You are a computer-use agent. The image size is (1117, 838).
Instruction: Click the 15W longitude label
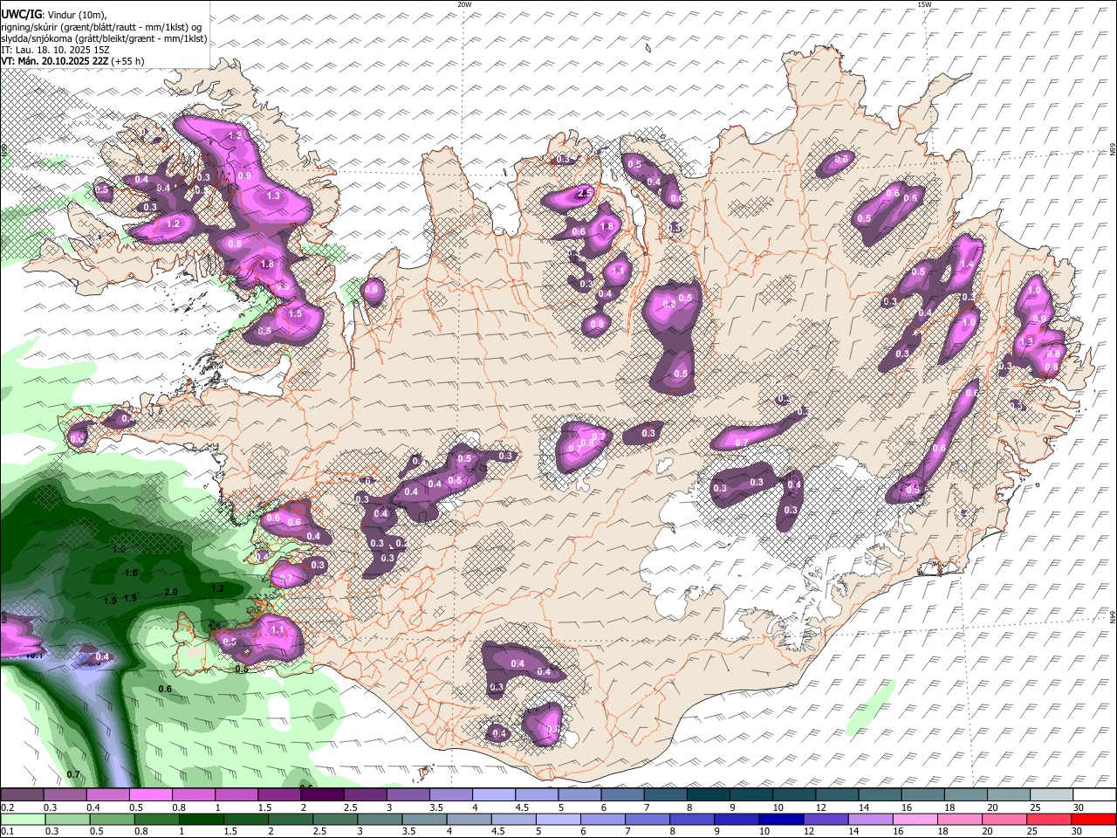[924, 4]
